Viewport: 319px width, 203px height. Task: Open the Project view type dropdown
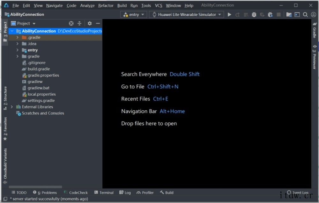pos(23,23)
